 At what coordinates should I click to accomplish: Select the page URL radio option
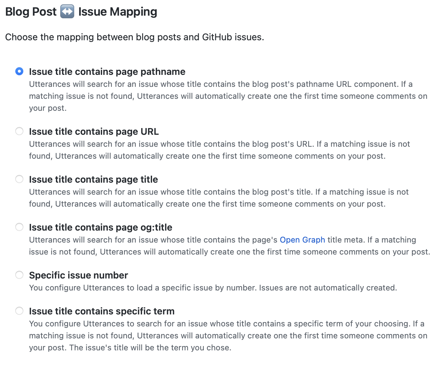(x=19, y=131)
